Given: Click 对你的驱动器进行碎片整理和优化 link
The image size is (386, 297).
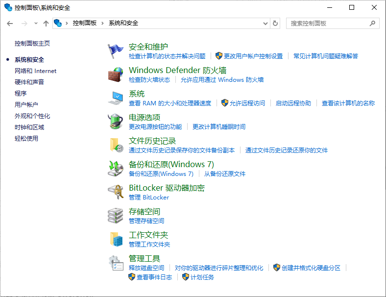Looking at the screenshot, I should pos(219,268).
